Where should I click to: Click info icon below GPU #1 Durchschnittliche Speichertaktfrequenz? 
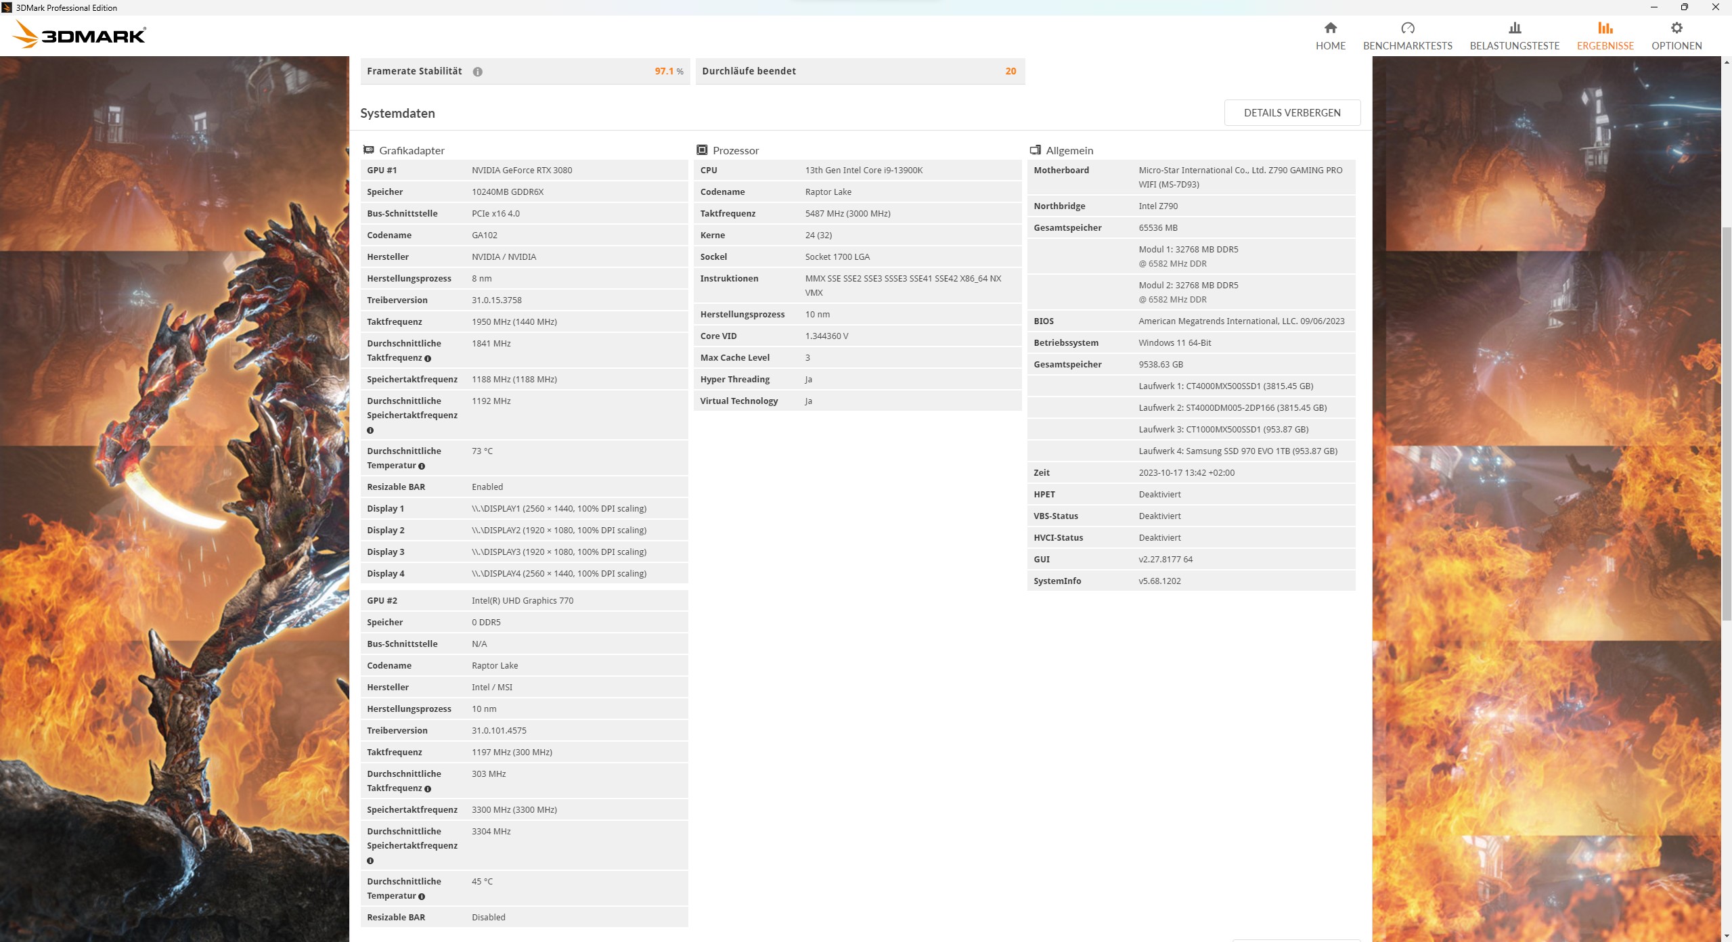[x=370, y=430]
